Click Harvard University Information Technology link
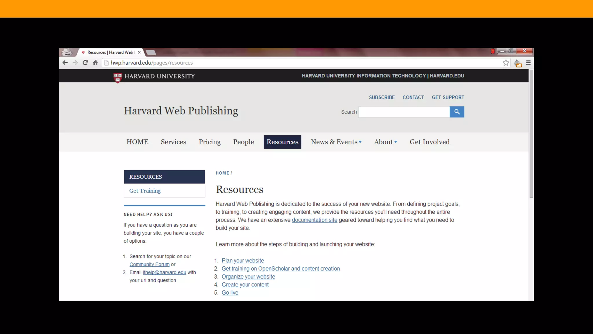The width and height of the screenshot is (593, 334). [x=364, y=76]
